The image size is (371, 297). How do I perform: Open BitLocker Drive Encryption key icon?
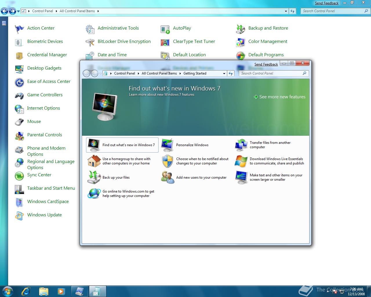[90, 42]
